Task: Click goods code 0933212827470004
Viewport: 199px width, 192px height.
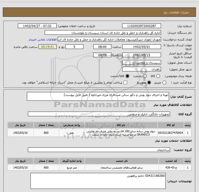Action: point(171,133)
